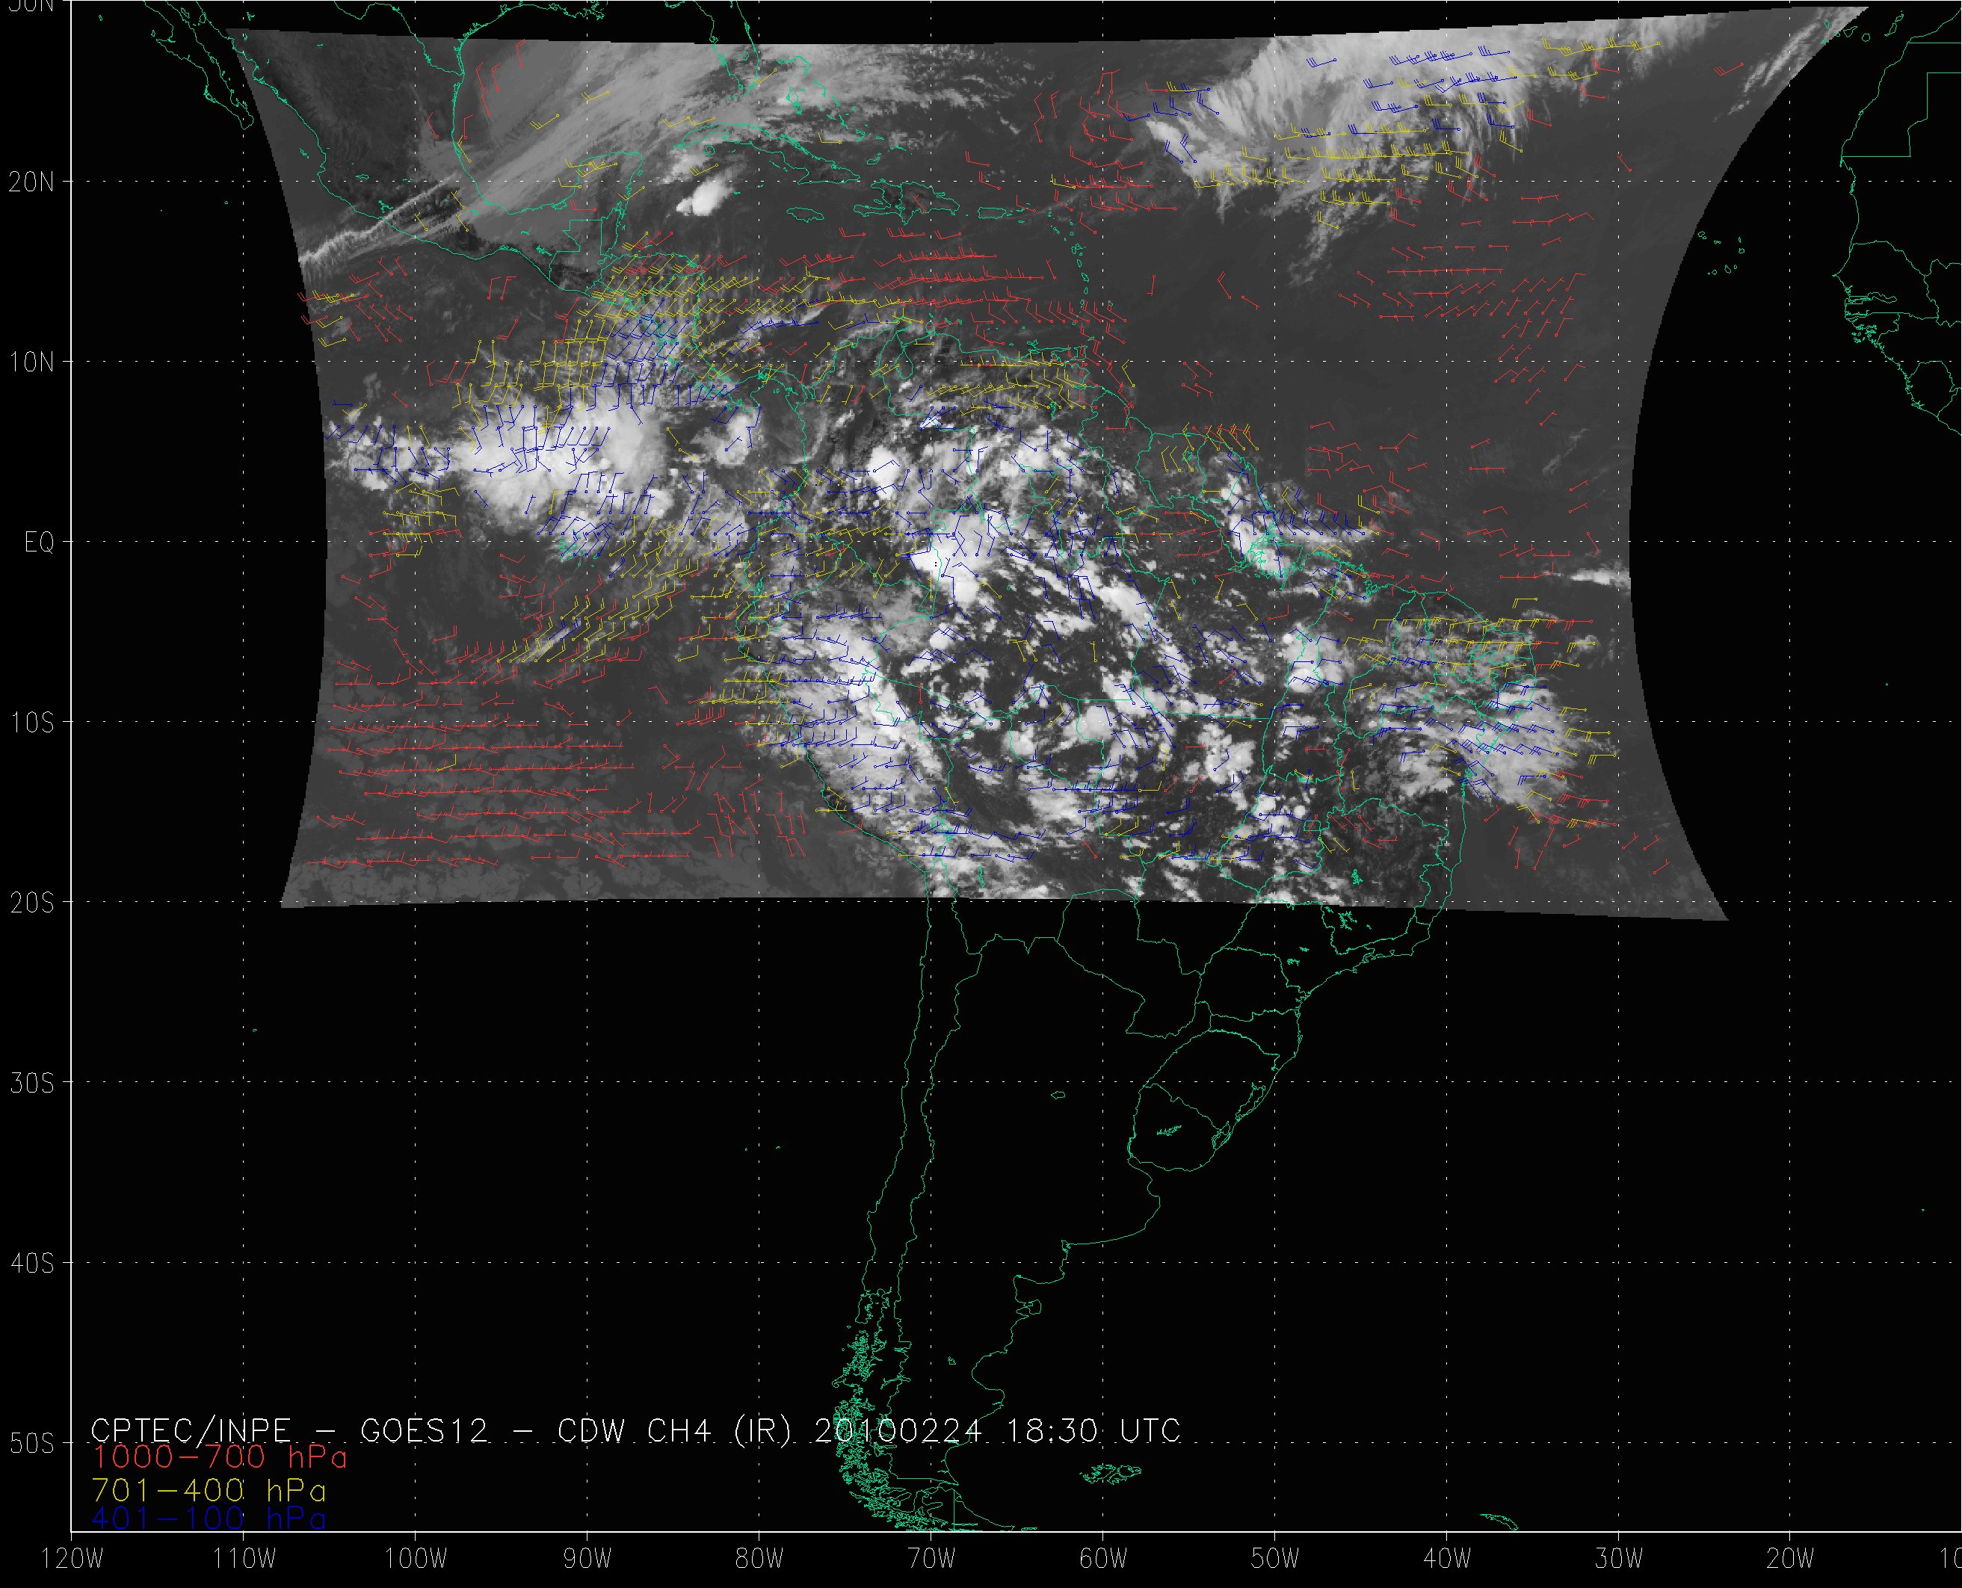This screenshot has height=1588, width=1962.
Task: Click the 30S latitude label
Action: coord(31,1083)
